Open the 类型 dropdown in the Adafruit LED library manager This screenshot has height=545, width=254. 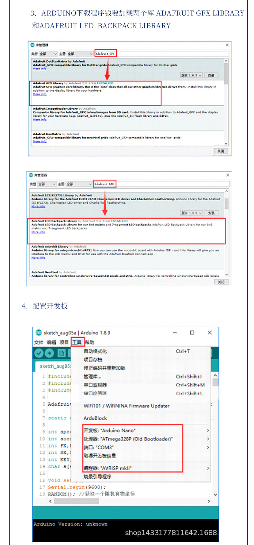click(47, 184)
